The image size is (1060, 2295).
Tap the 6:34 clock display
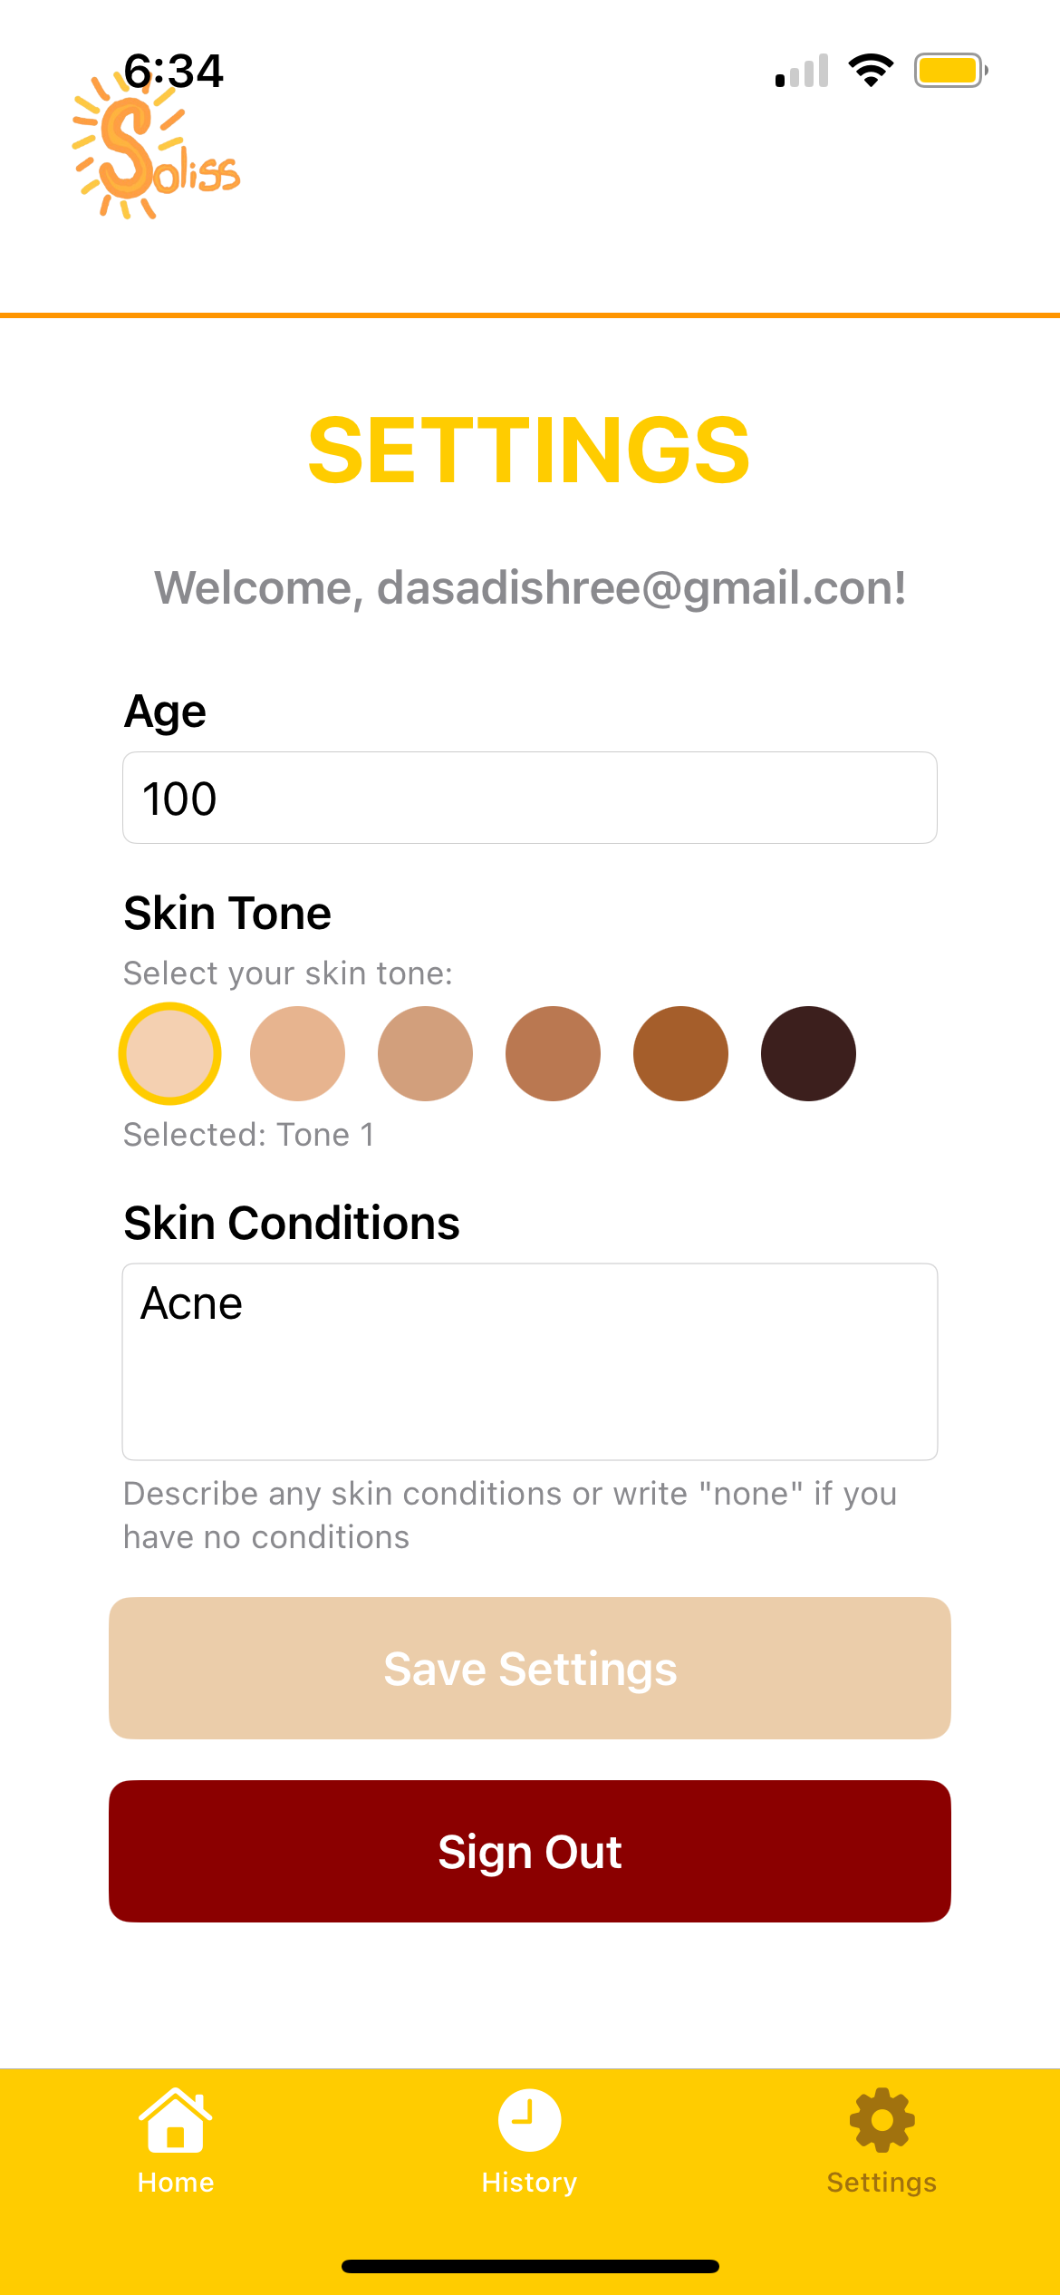coord(173,71)
